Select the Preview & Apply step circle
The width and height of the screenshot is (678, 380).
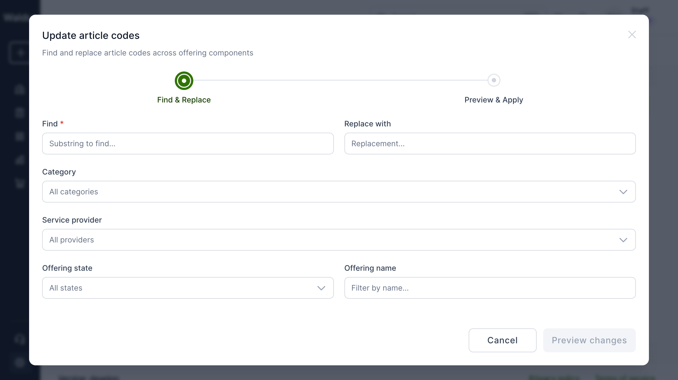[x=494, y=80]
